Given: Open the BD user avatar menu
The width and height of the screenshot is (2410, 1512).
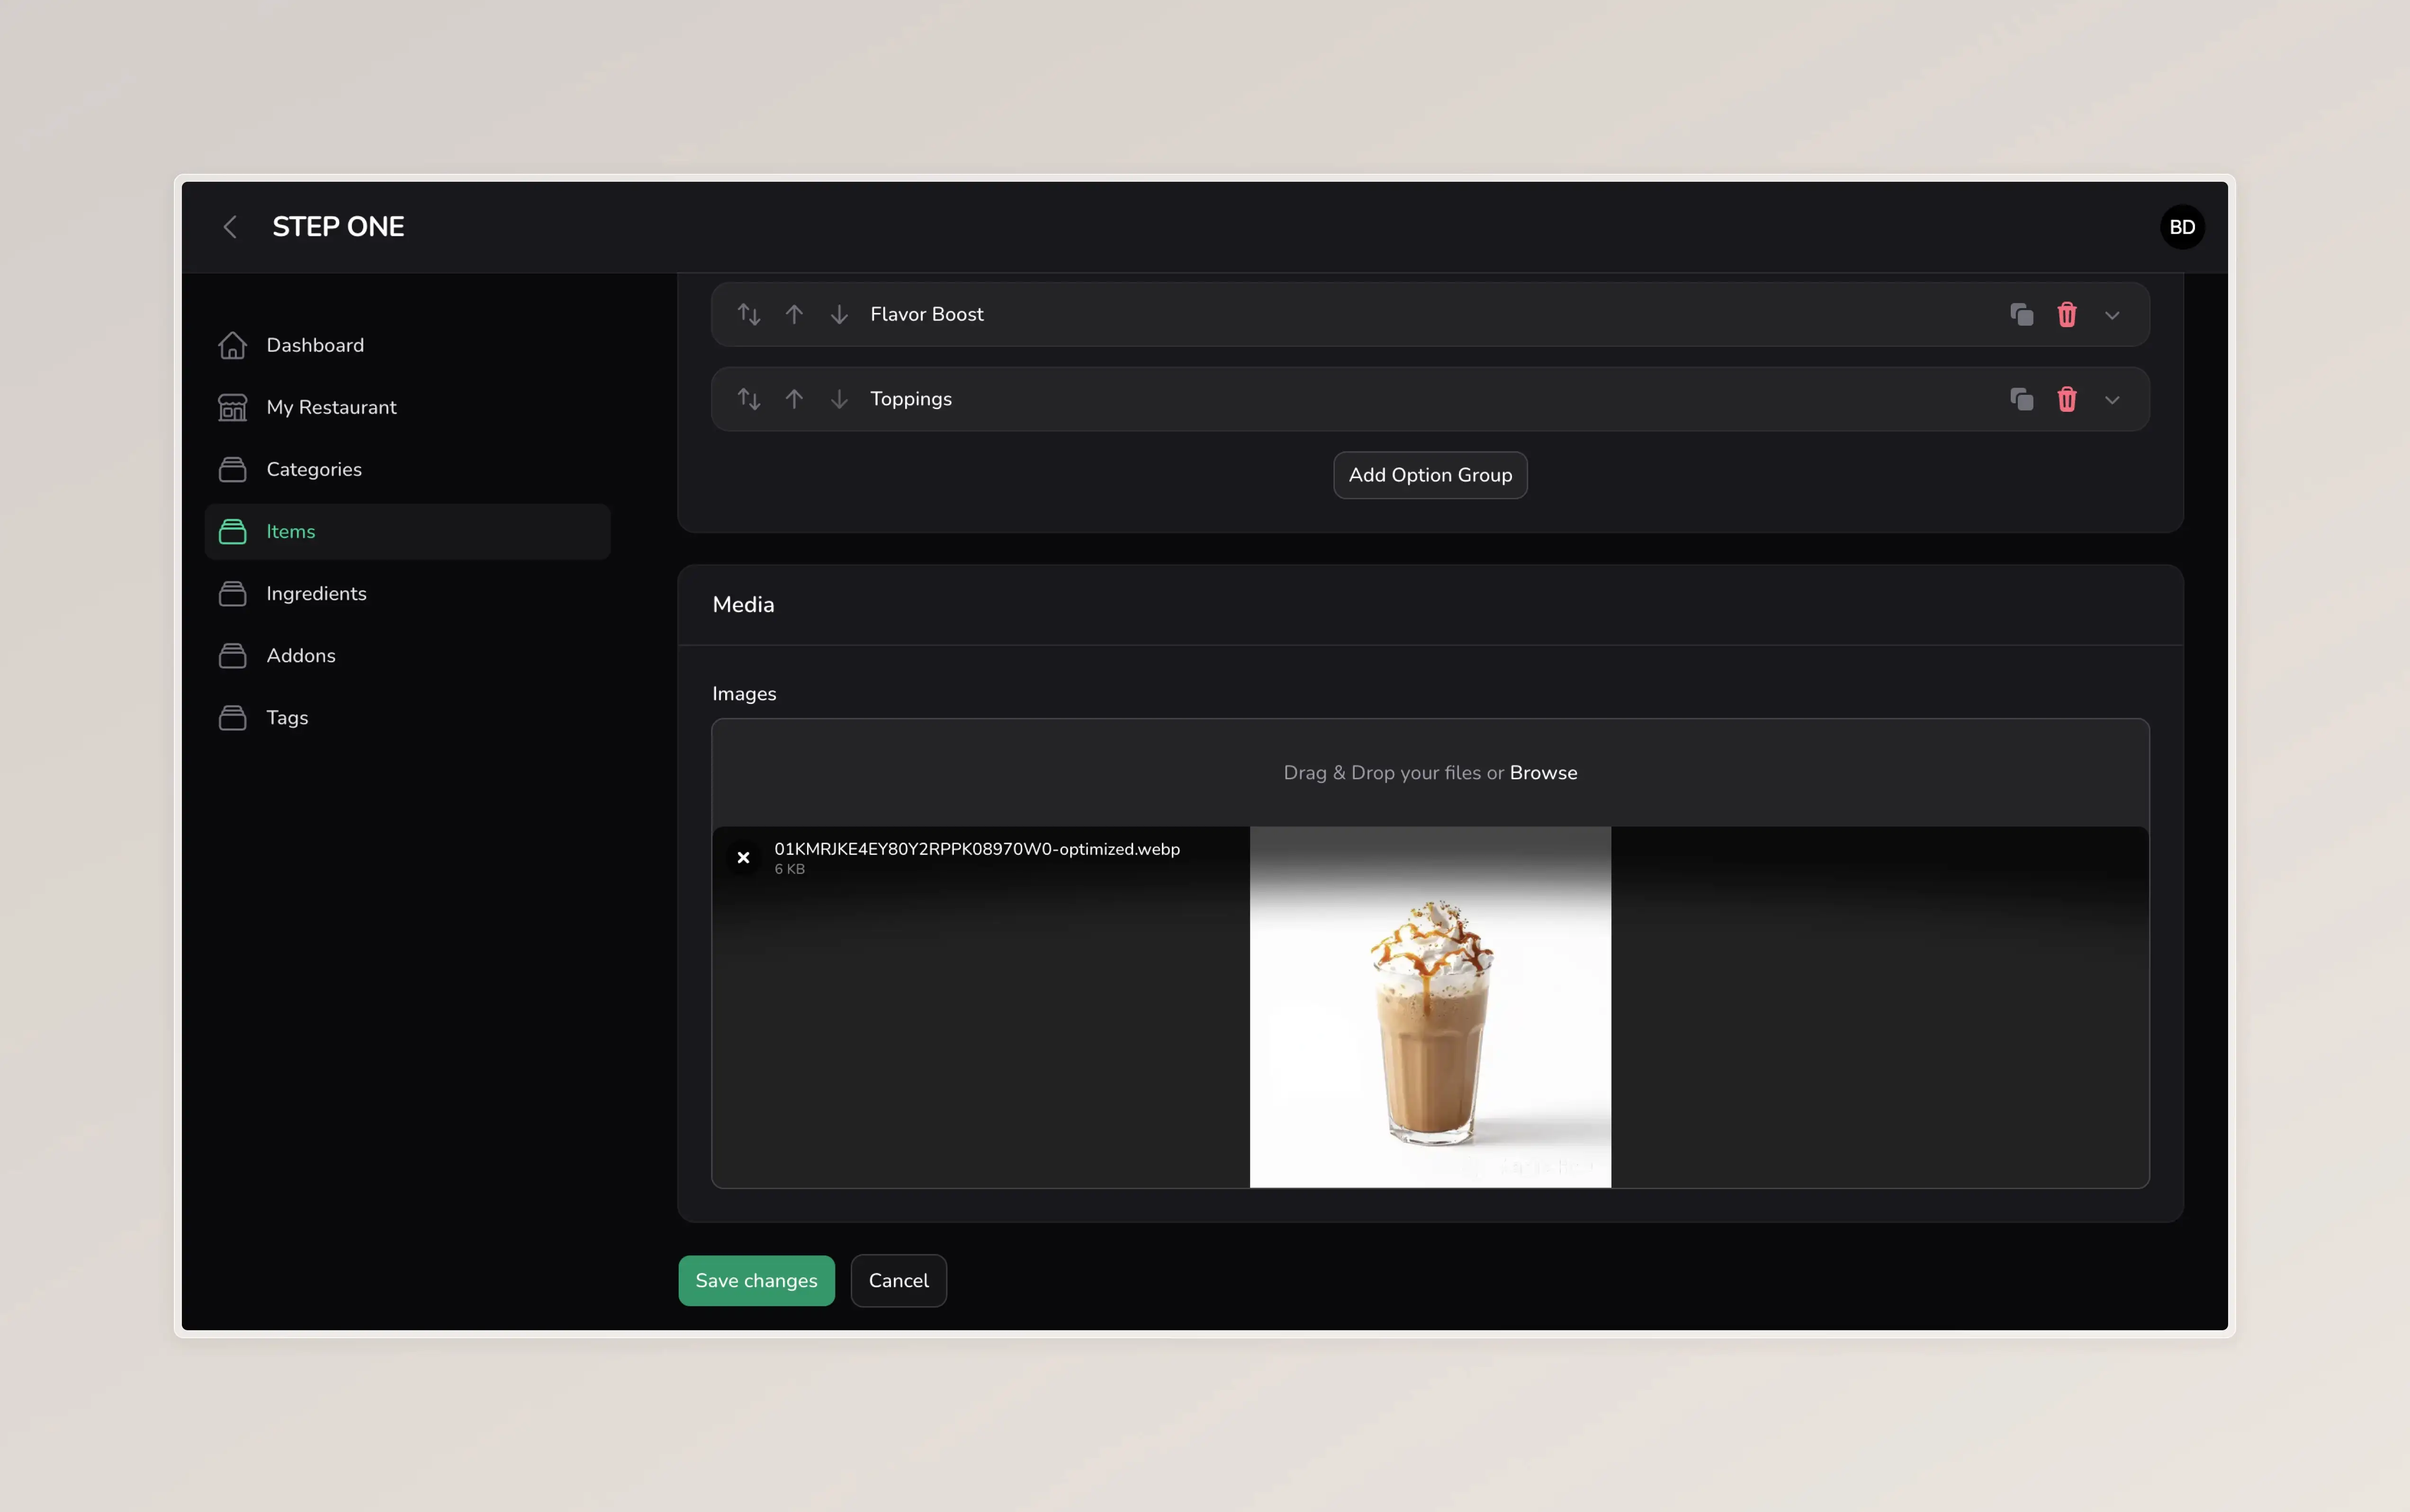Looking at the screenshot, I should pos(2182,227).
